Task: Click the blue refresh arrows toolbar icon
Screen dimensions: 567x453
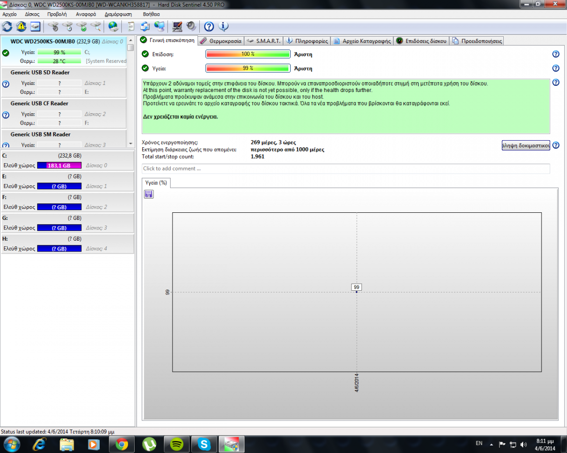Action: click(7, 26)
